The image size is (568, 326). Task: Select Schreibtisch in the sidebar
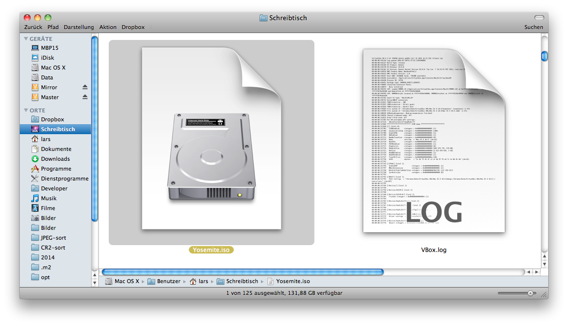point(56,129)
